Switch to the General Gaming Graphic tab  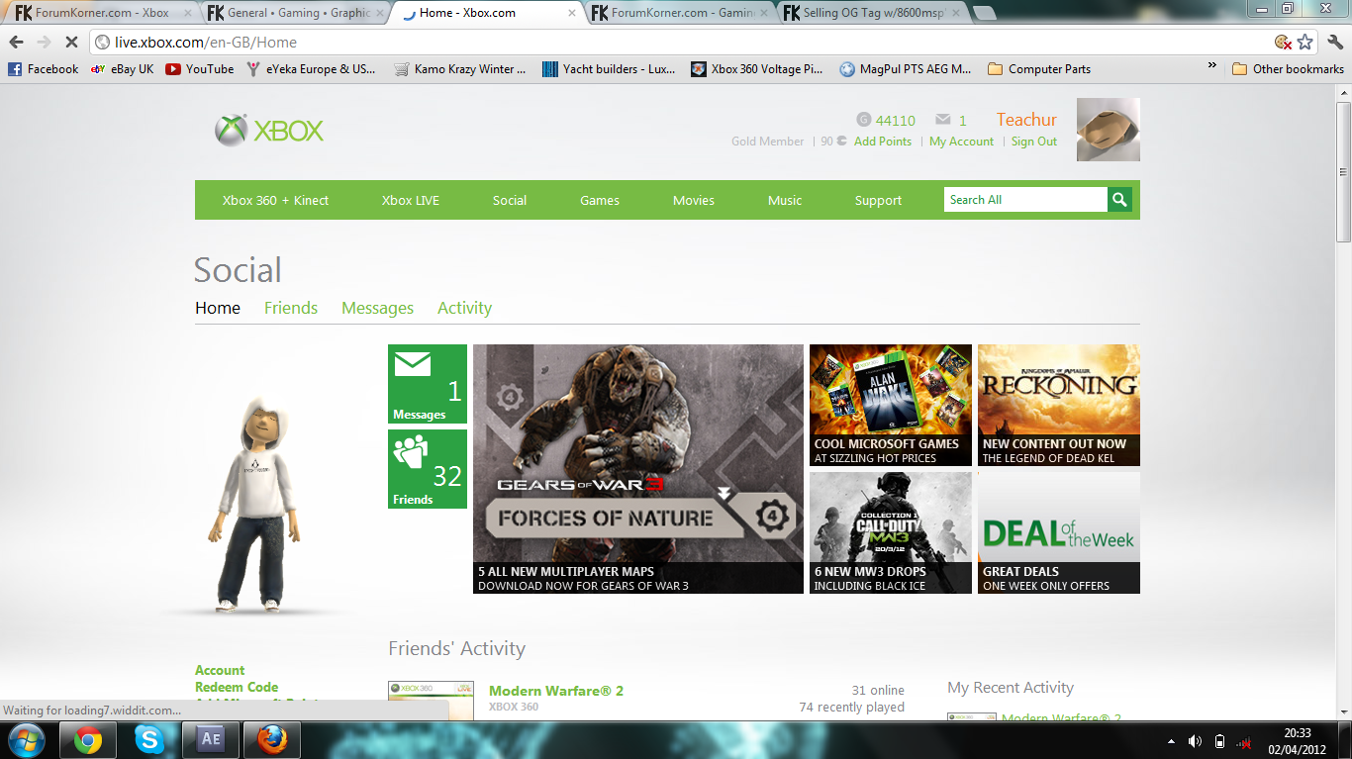point(293,14)
